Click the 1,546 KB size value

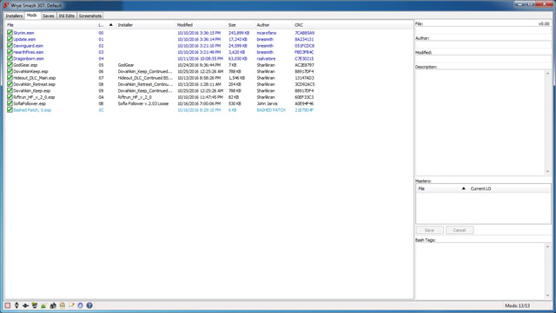[x=236, y=77]
